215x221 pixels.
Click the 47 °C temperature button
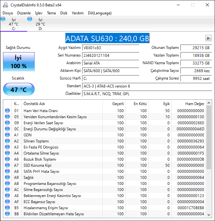(x=19, y=89)
